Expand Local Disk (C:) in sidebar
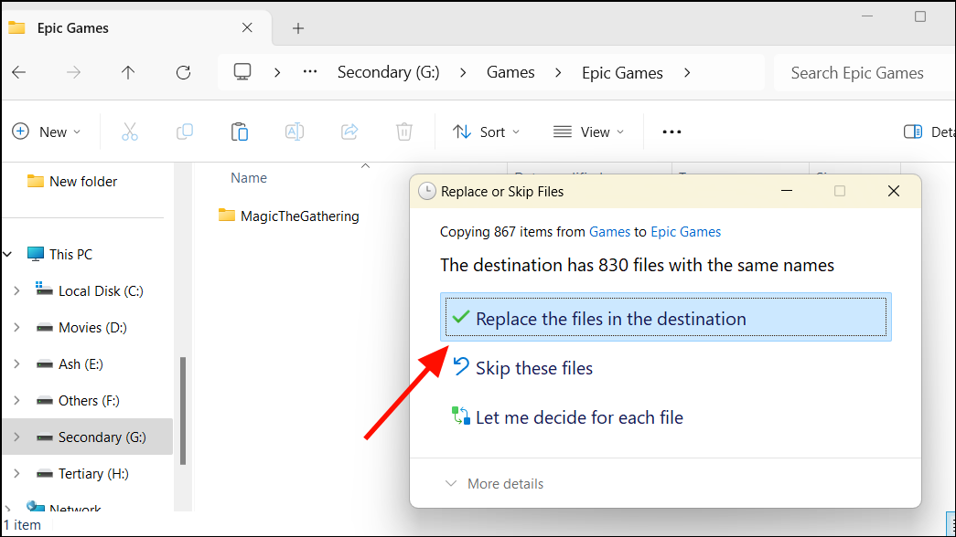Image resolution: width=956 pixels, height=537 pixels. click(17, 291)
